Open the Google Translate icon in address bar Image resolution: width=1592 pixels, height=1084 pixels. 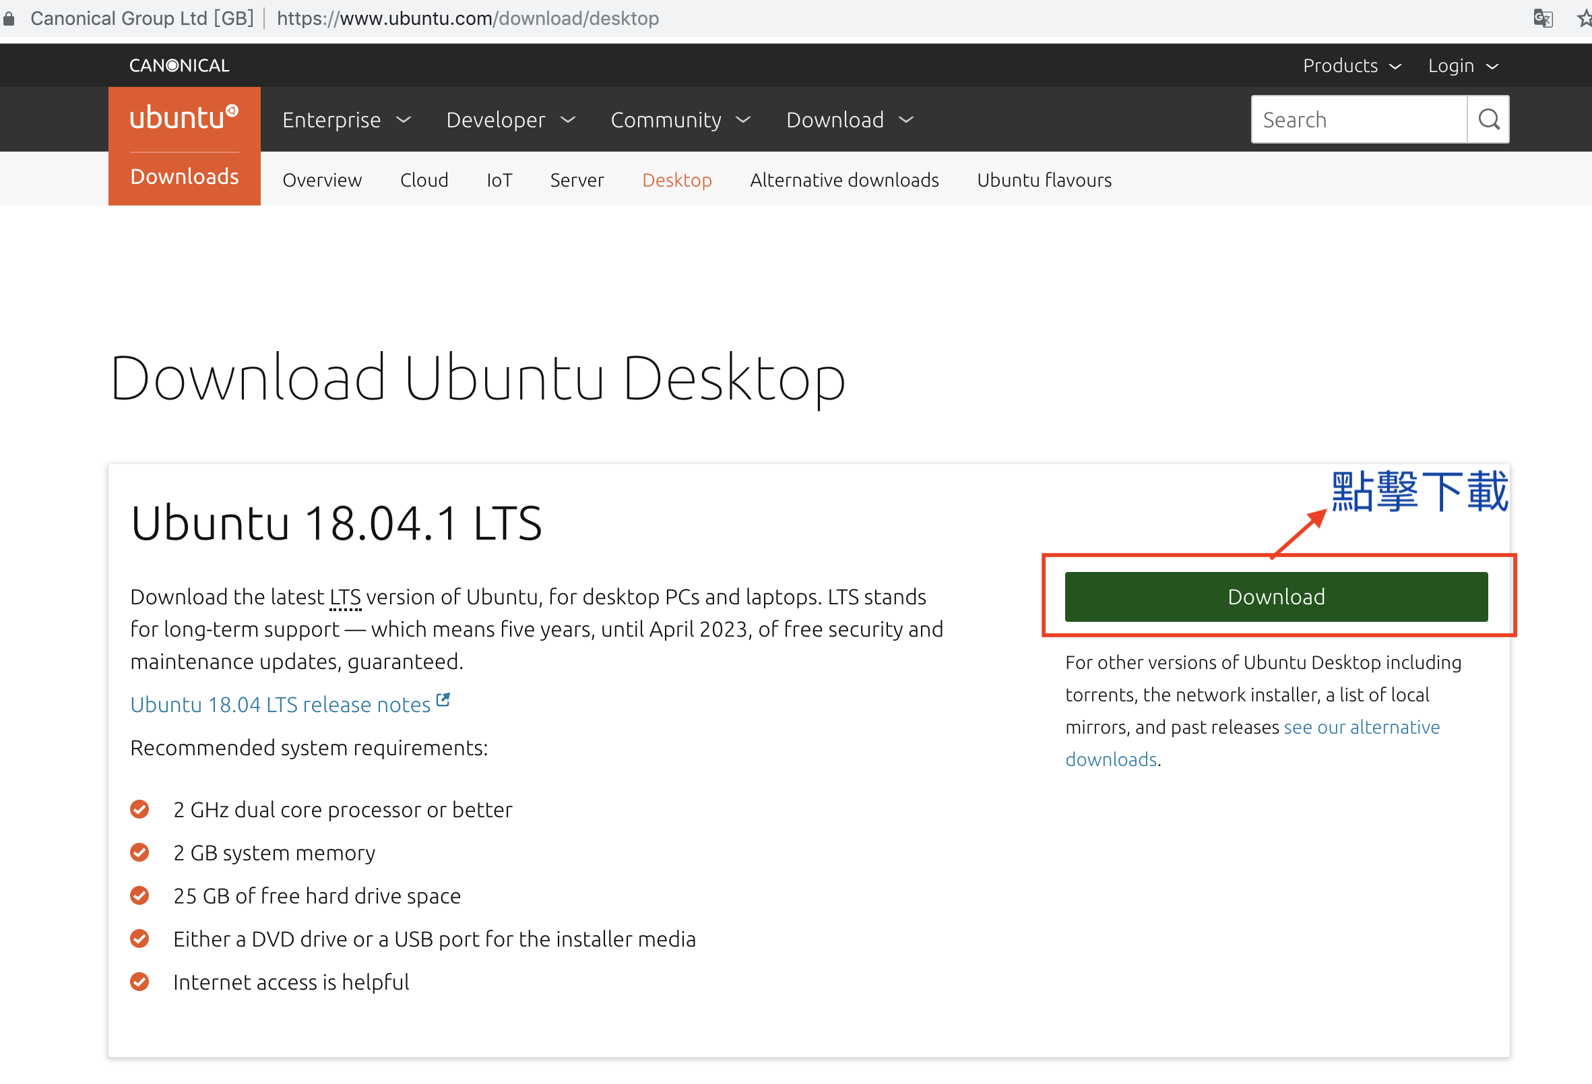[1543, 18]
